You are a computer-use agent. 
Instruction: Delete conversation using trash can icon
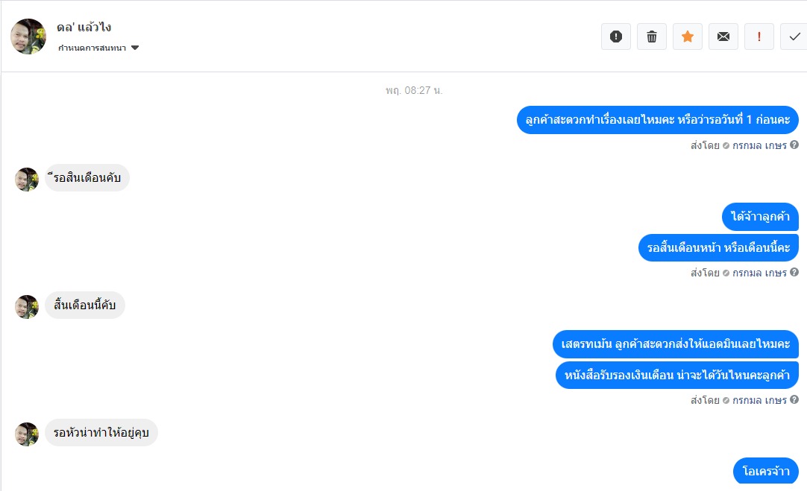click(x=652, y=37)
